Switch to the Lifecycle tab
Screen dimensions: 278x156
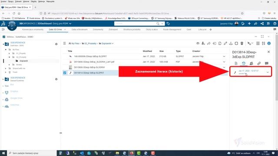pyautogui.click(x=202, y=29)
